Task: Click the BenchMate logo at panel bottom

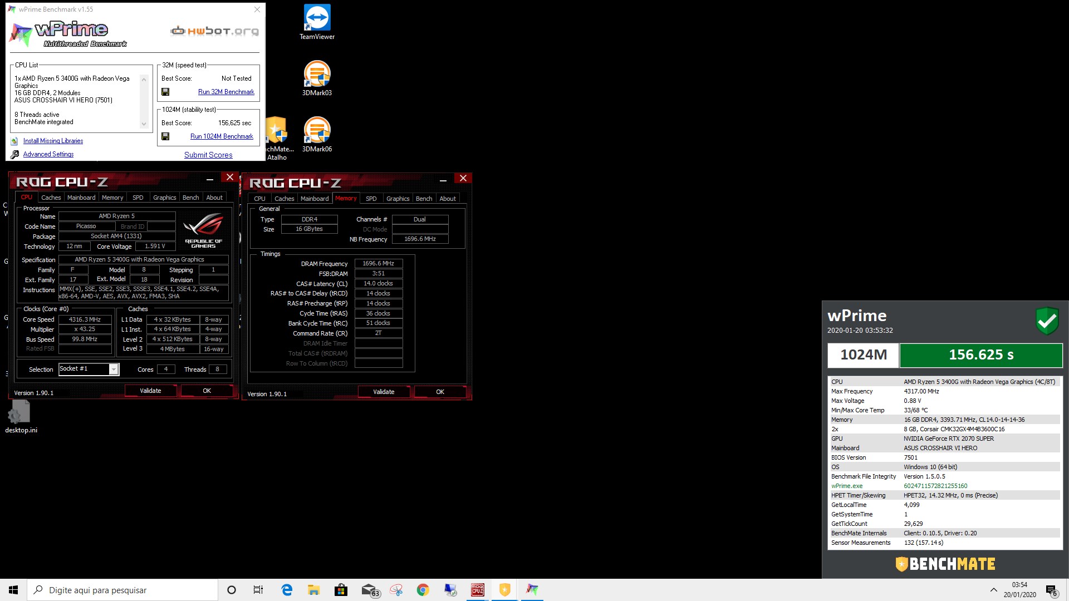Action: tap(945, 564)
